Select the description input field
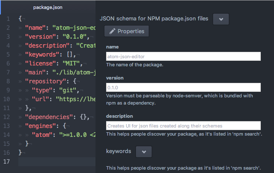274x173 pixels. pyautogui.click(x=183, y=125)
